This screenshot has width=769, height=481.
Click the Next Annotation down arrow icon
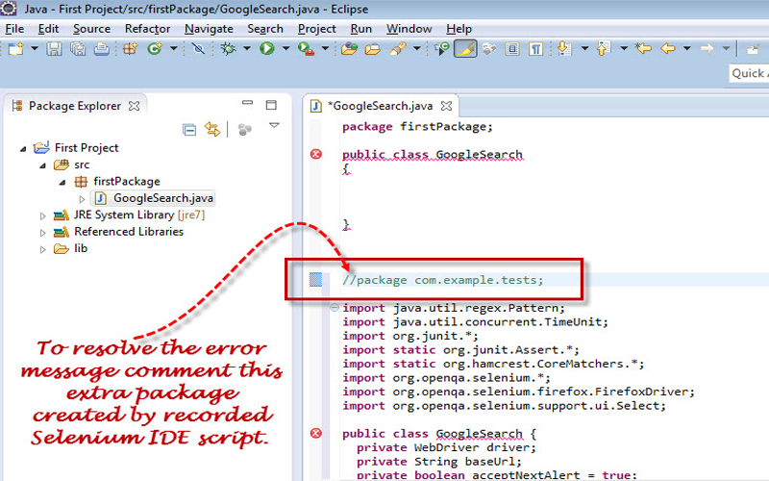point(564,49)
